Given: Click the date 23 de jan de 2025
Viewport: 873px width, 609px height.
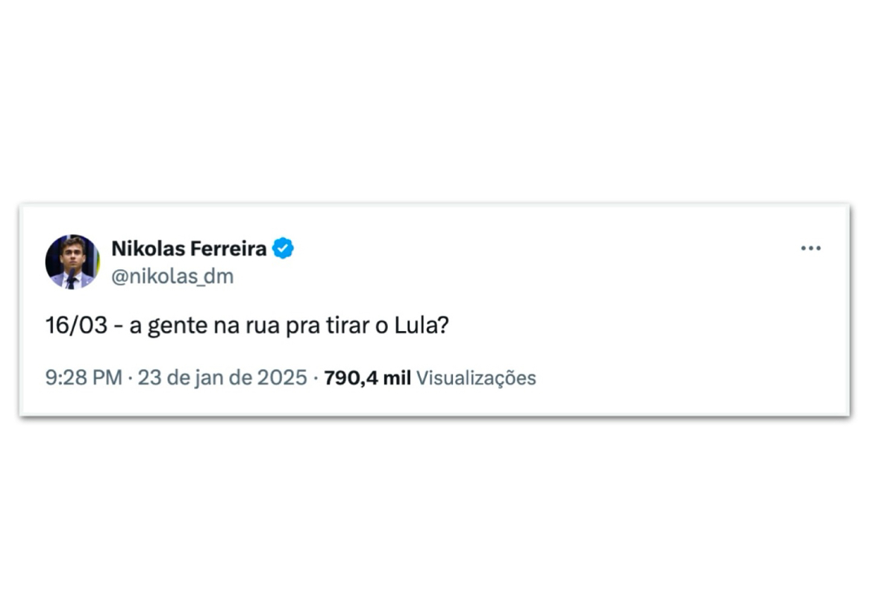Looking at the screenshot, I should (222, 378).
